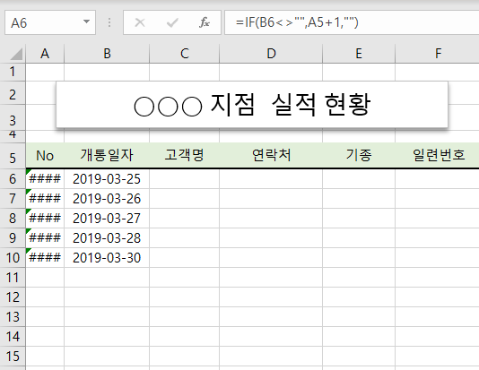Click the Insert Function fx icon
Screen dimensions: 479x370
click(205, 22)
